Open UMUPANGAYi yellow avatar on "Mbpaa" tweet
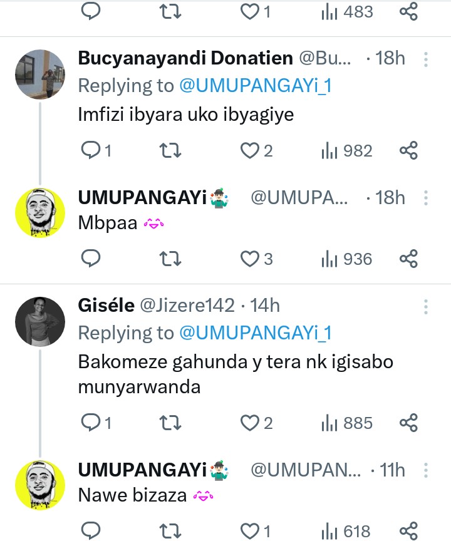 [x=40, y=213]
